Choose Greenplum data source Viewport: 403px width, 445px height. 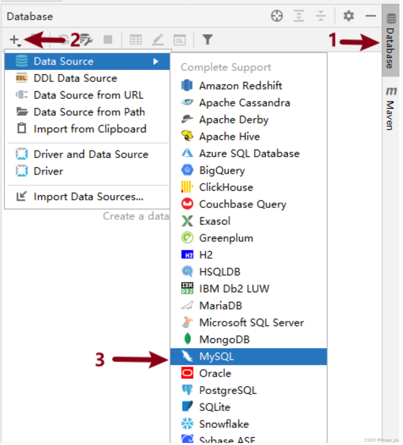248,238
